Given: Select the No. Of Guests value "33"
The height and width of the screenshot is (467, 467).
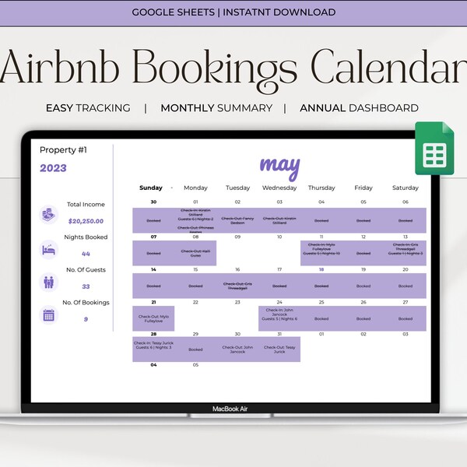Looking at the screenshot, I should [86, 286].
